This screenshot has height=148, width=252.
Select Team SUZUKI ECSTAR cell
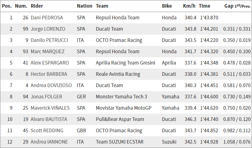coord(120,142)
